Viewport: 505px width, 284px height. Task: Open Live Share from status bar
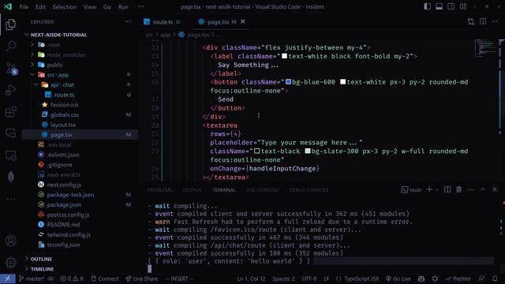coord(142,278)
